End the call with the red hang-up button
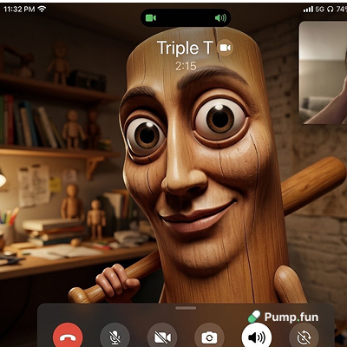The width and height of the screenshot is (347, 347). pos(68,336)
